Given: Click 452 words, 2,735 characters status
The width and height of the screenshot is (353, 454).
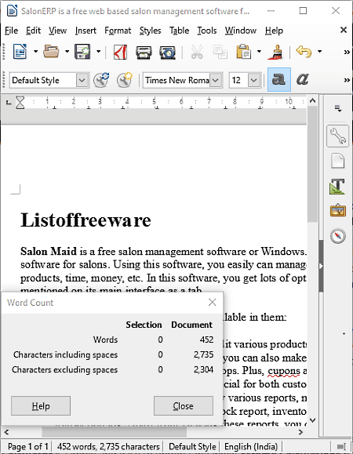Looking at the screenshot, I should pyautogui.click(x=108, y=446).
